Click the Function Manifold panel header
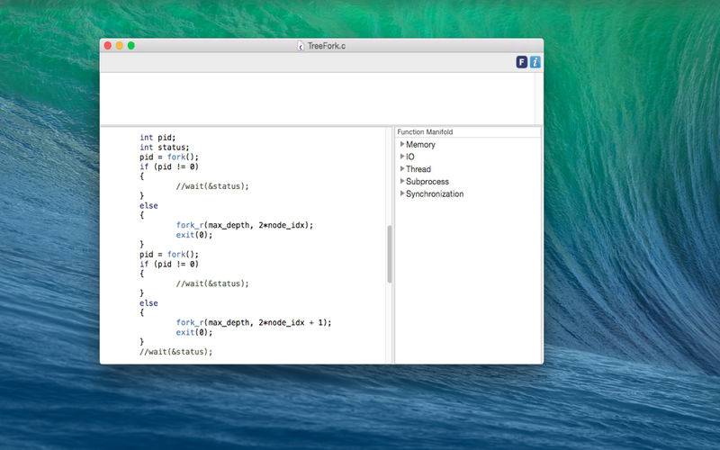Screen dimensions: 720x450 pyautogui.click(x=468, y=131)
